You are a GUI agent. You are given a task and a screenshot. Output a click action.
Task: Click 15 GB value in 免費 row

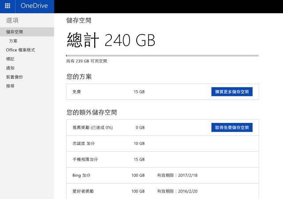tap(139, 92)
